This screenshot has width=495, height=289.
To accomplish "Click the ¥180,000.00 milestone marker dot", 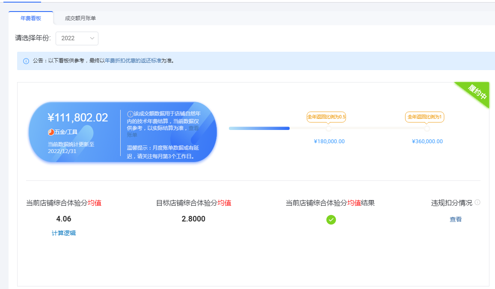I will tap(329, 129).
